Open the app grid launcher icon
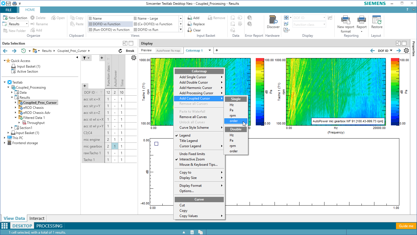 [x=4, y=226]
